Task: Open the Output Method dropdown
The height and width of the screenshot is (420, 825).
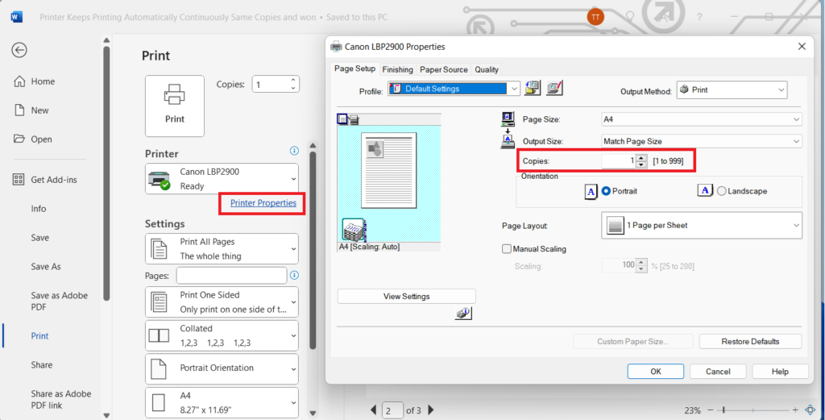Action: pyautogui.click(x=732, y=90)
